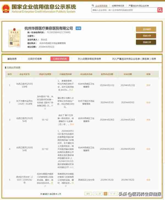The image size is (165, 200).
Task: Open details link for row 4
Action: (x=148, y=149)
